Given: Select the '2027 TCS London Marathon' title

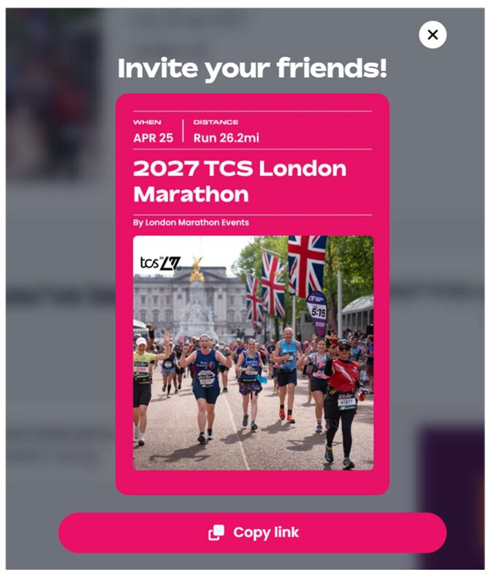Looking at the screenshot, I should (240, 181).
